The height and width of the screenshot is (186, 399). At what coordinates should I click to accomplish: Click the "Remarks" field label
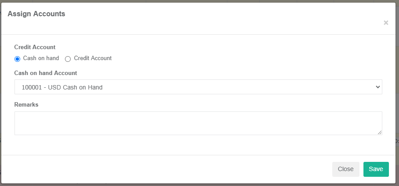[x=26, y=105]
